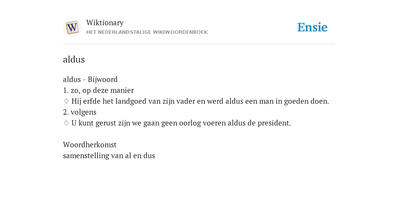The image size is (398, 199).
Task: Click the word 'Bijwoord' in the entry
Action: coord(103,80)
